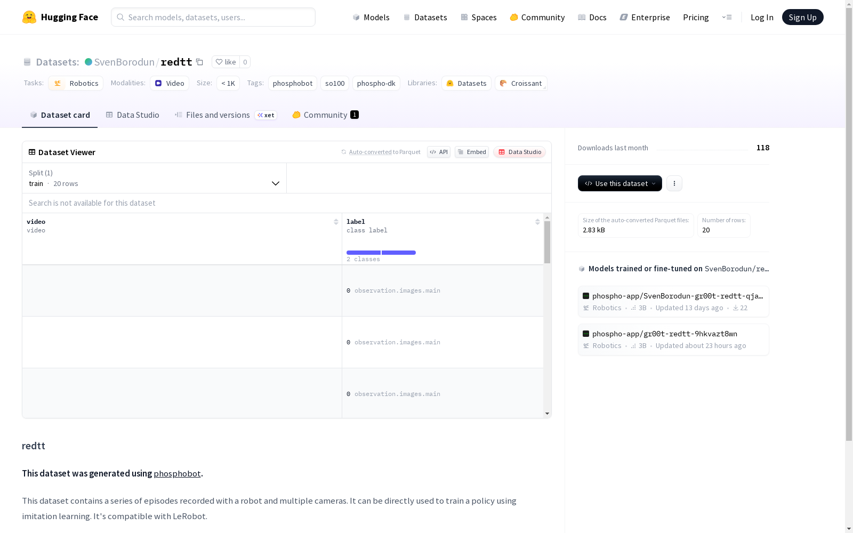
Task: Open the Models navigation item
Action: tap(371, 17)
